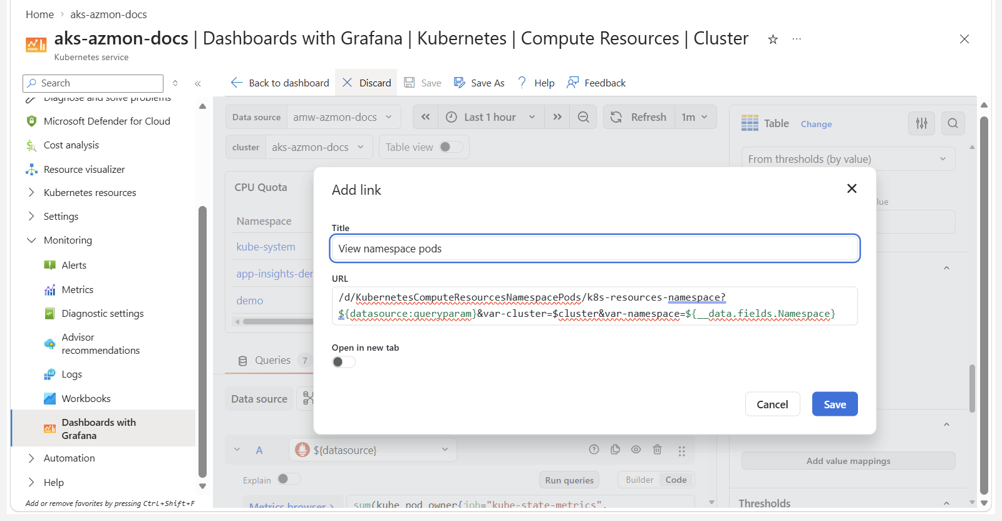Screen dimensions: 1002x521
Task: Refresh the dashboard panel
Action: tap(639, 117)
